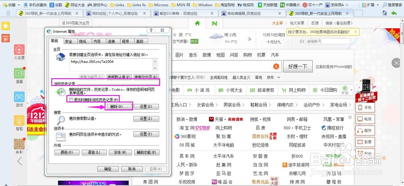Click the red 折 discount sidebar icon
Viewport: 404px width, 186px height.
point(6,38)
